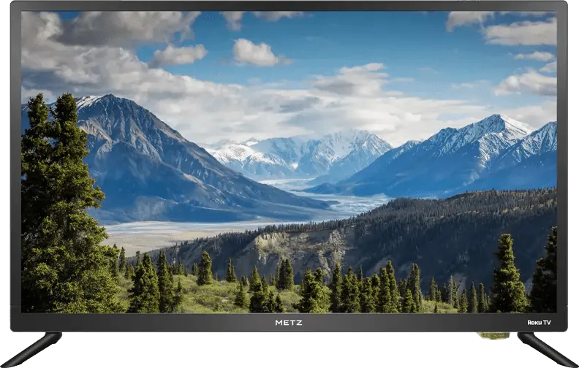Image resolution: width=579 pixels, height=368 pixels.
Task: Click the Roku TV label
Action: pos(539,323)
